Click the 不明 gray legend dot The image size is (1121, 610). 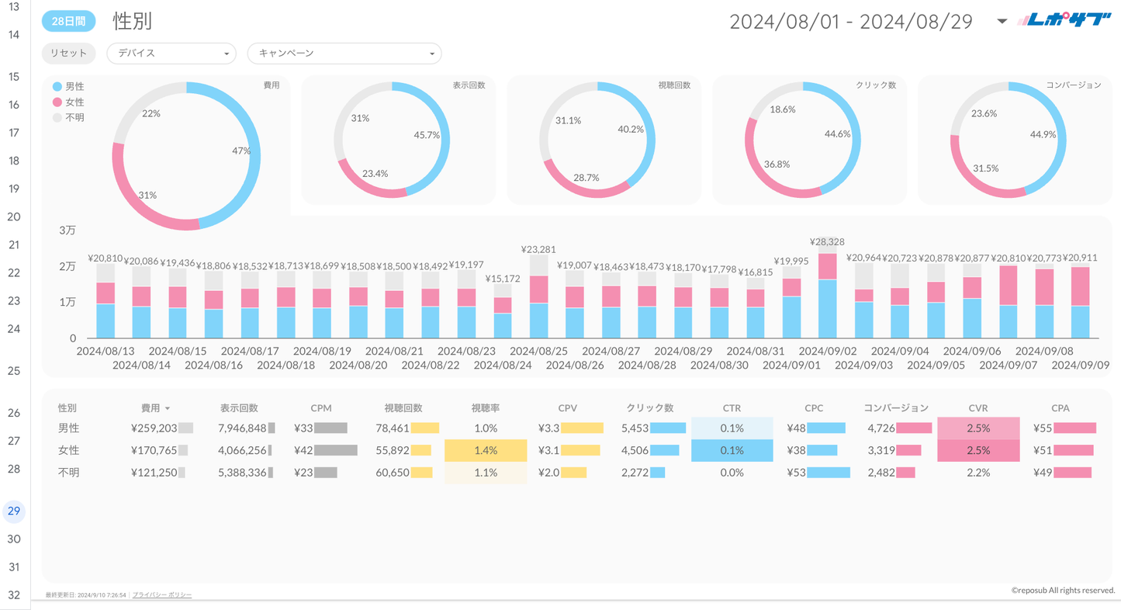pyautogui.click(x=57, y=118)
